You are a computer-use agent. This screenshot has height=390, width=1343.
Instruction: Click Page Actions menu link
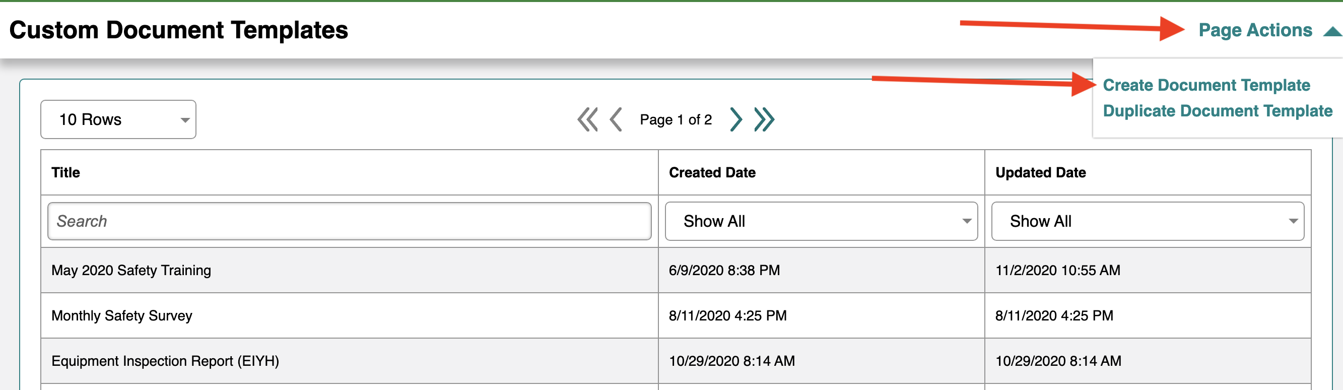click(x=1255, y=30)
